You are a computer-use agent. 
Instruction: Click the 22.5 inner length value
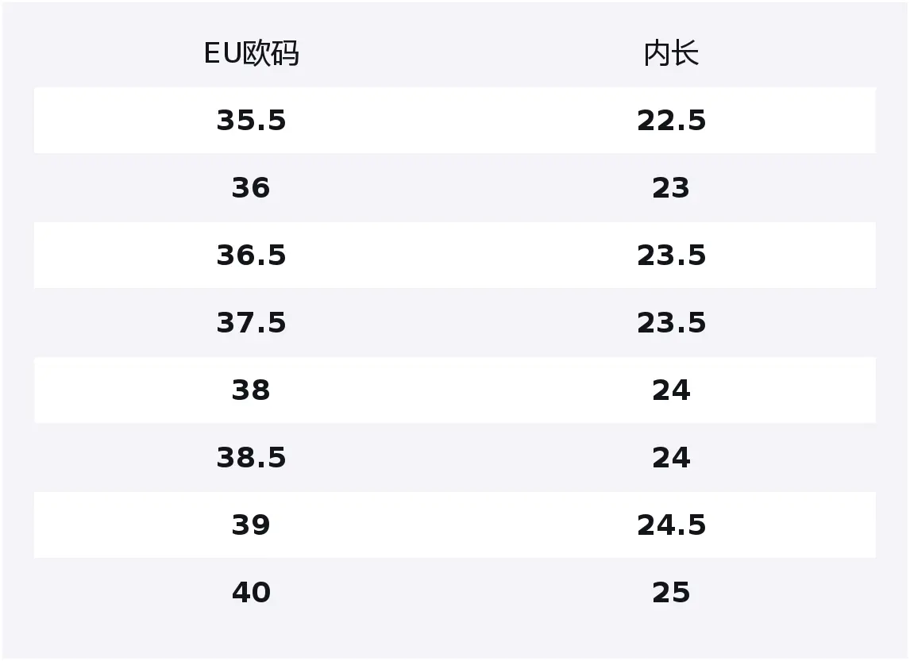click(x=671, y=121)
